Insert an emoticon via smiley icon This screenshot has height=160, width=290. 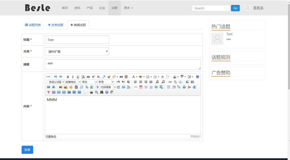click(71, 87)
